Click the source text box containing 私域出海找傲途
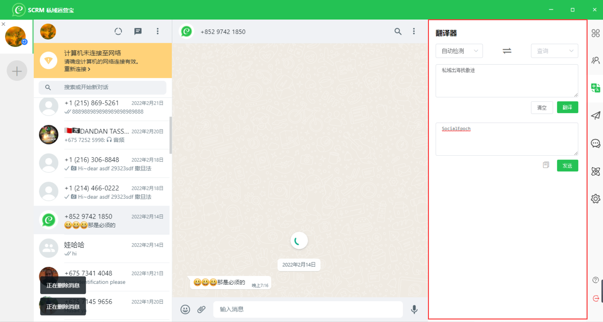 point(507,81)
